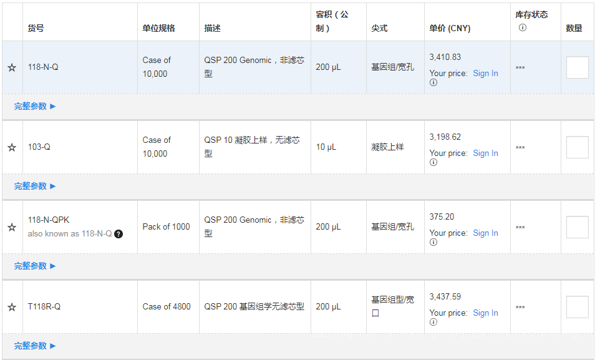
Task: Click info icon under 库存状态 header
Action: 523,27
